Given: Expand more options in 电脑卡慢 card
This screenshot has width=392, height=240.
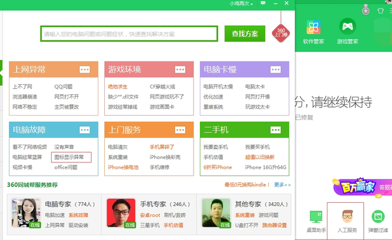Looking at the screenshot, I should [x=276, y=69].
